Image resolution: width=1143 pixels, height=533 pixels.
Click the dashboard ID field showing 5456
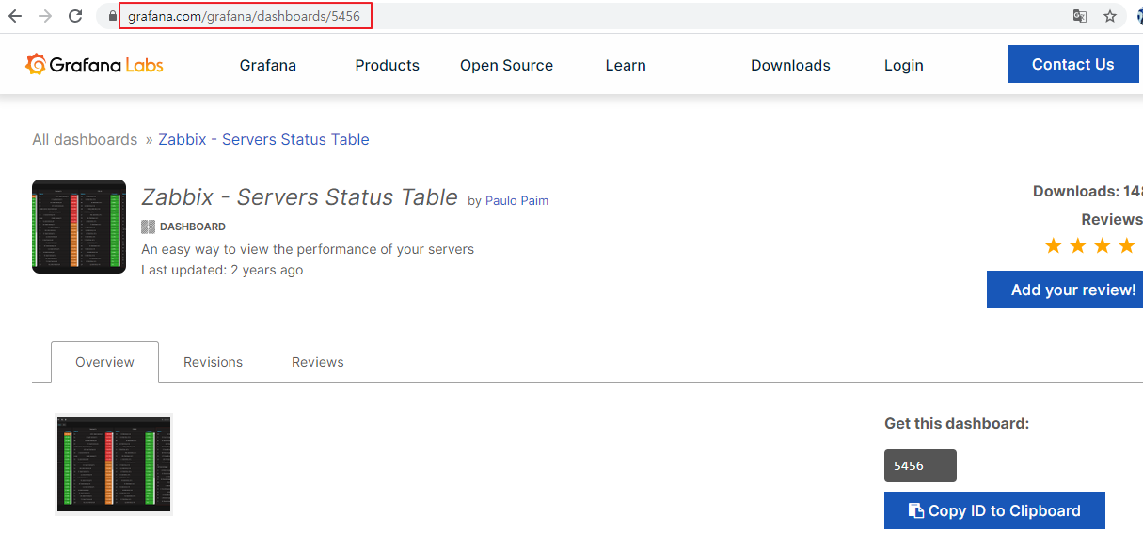coord(920,465)
